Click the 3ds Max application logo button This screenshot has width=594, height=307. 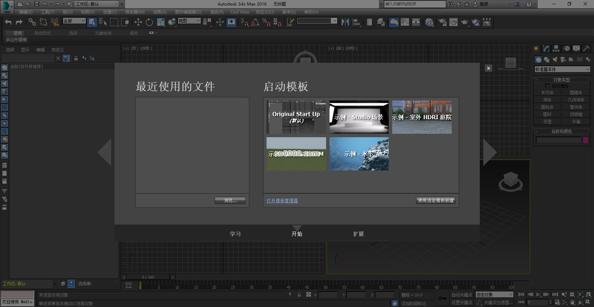(x=7, y=7)
